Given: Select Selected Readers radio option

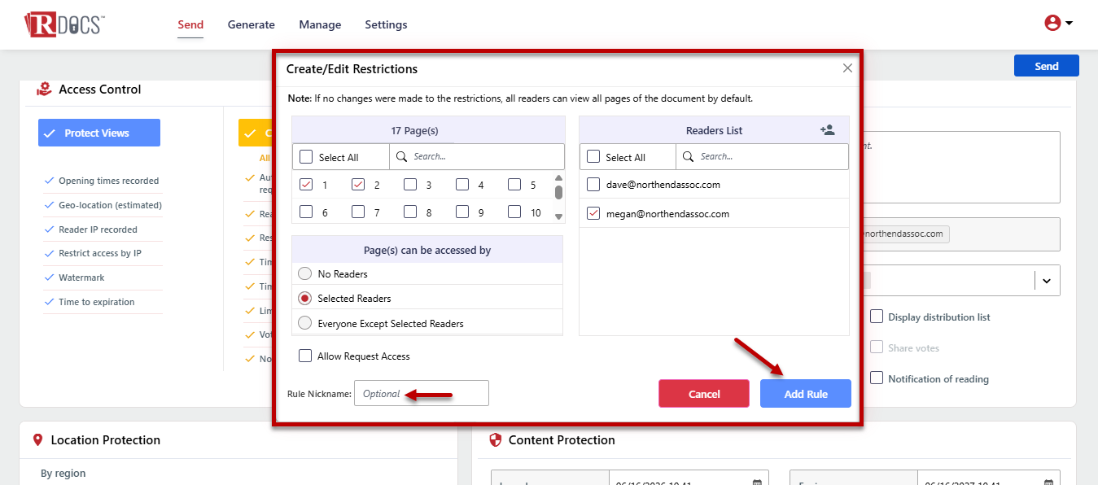Looking at the screenshot, I should 305,299.
